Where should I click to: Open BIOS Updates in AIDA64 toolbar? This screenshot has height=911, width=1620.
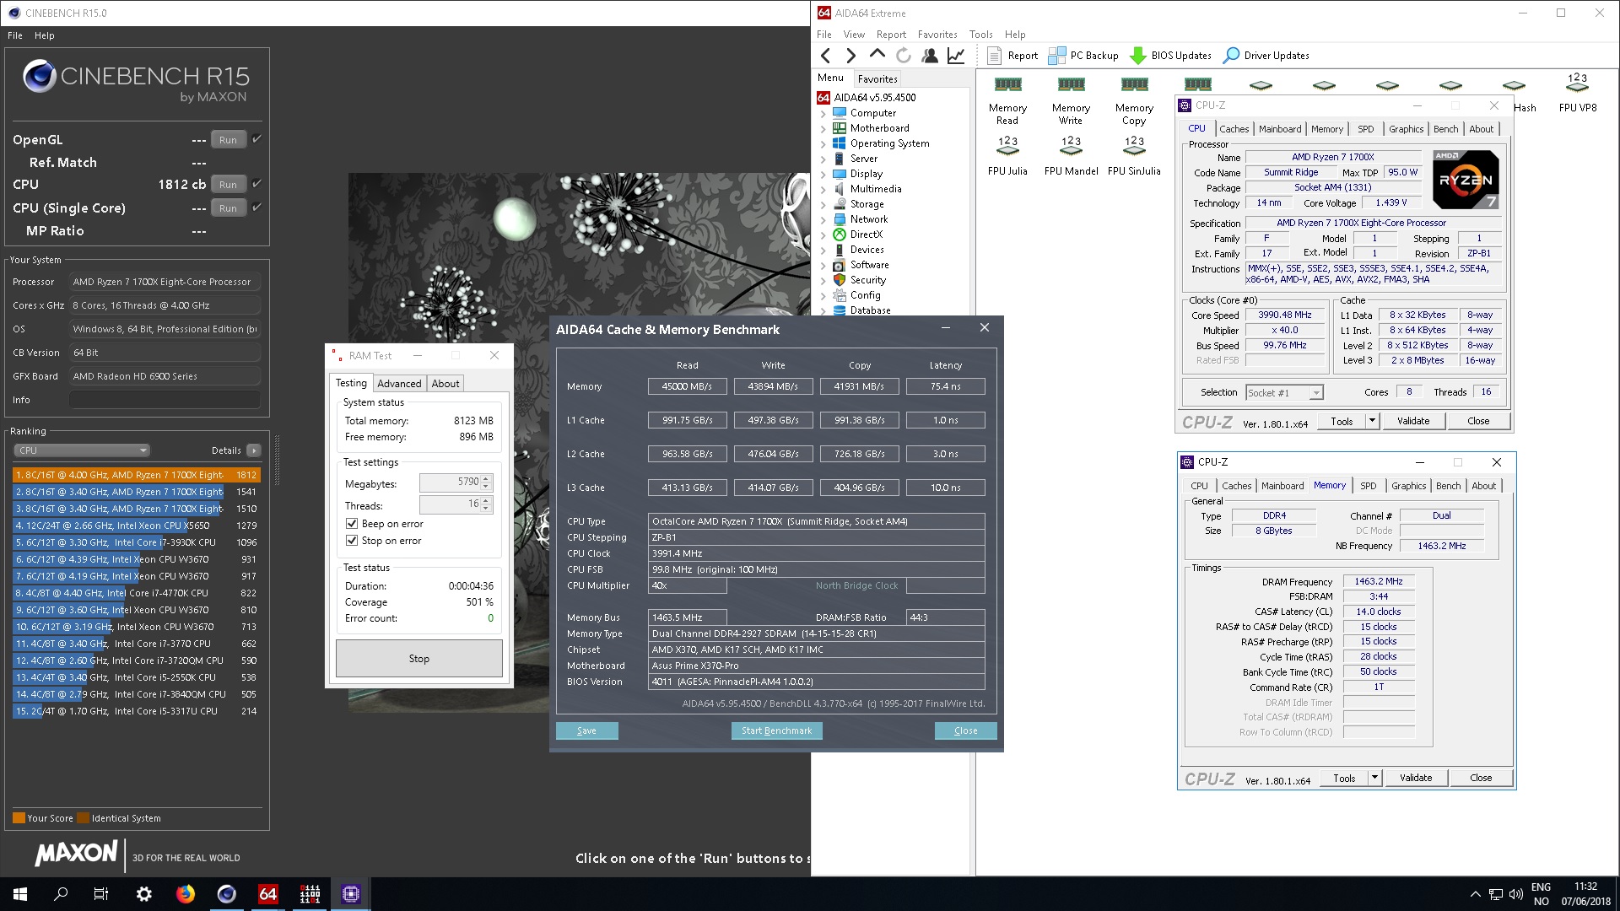pos(1170,56)
